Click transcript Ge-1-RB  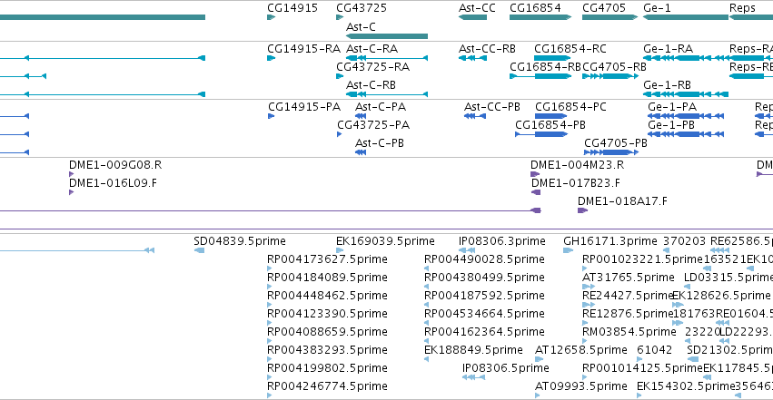pos(667,85)
